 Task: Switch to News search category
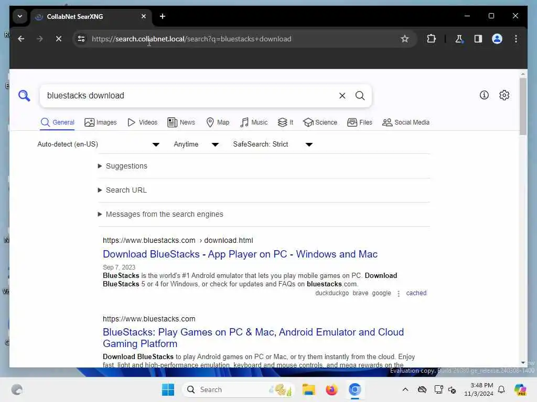tap(181, 122)
